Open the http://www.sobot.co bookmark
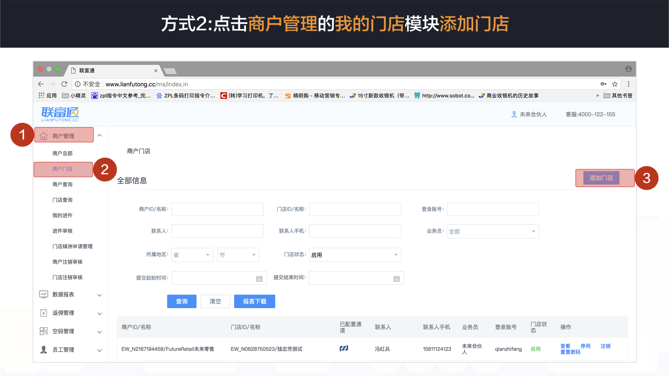This screenshot has width=669, height=376. [x=444, y=95]
